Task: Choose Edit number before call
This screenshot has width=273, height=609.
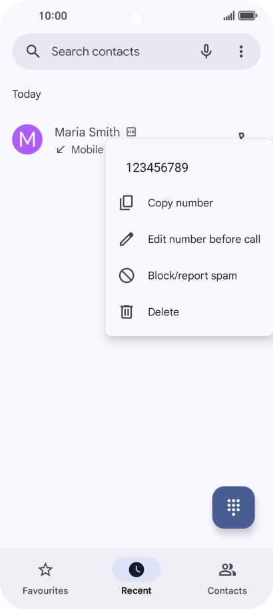Action: coord(189,239)
